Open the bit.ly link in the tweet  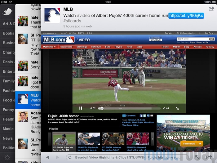point(186,16)
